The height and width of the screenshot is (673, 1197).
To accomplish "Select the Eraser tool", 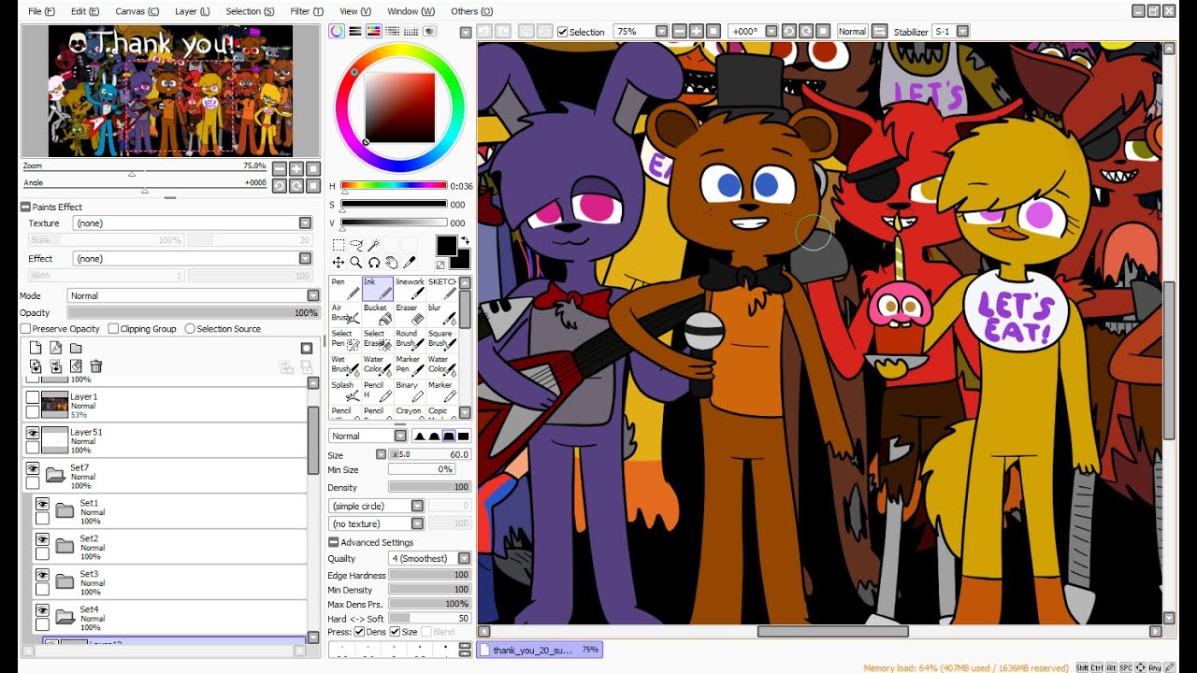I will (x=410, y=315).
